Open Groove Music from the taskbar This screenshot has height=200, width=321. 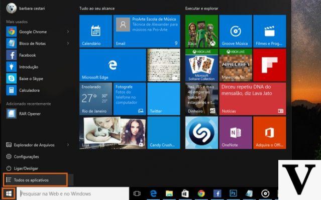point(265,193)
